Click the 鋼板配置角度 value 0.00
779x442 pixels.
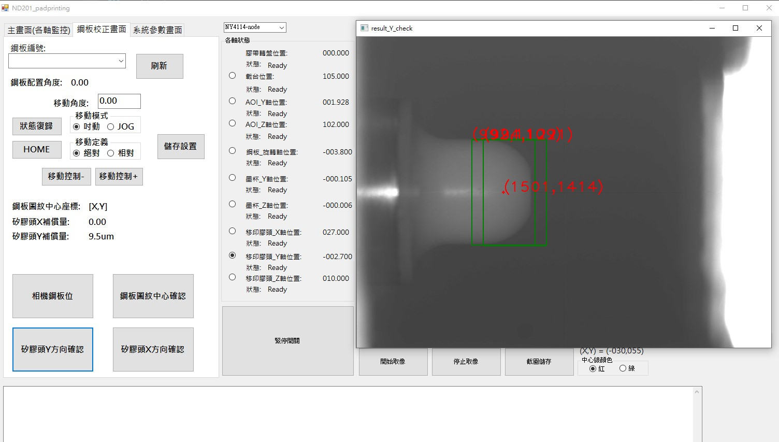80,82
